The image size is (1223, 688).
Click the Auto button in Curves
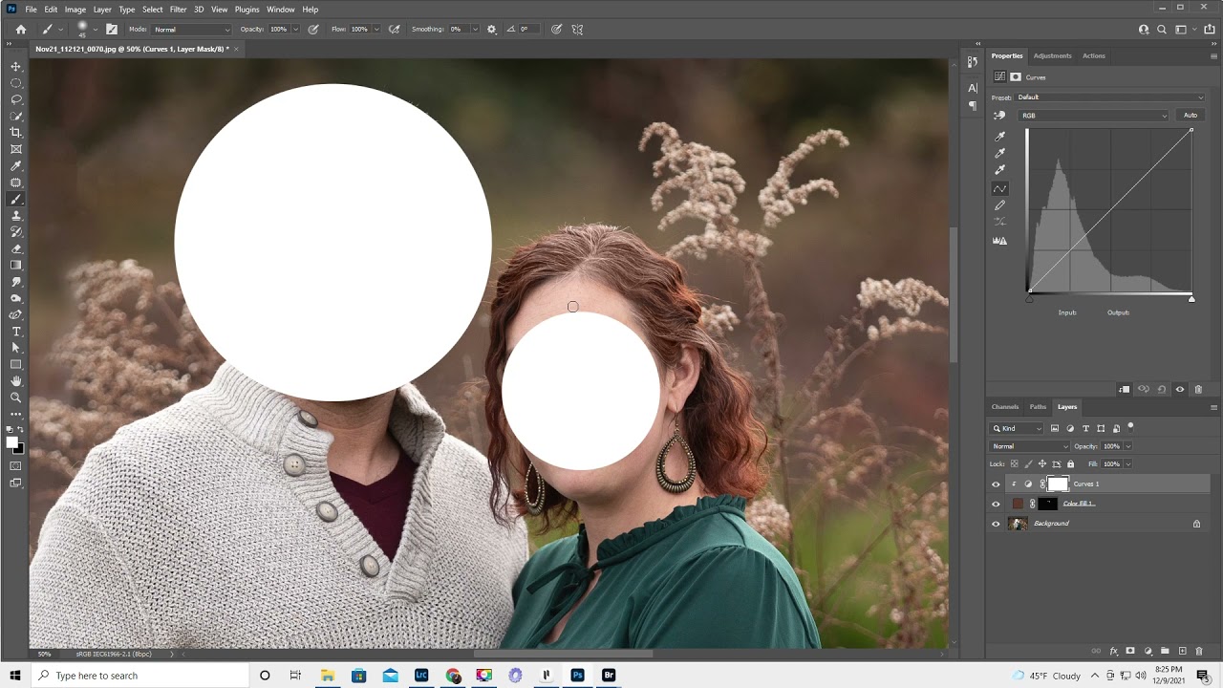[x=1191, y=116]
